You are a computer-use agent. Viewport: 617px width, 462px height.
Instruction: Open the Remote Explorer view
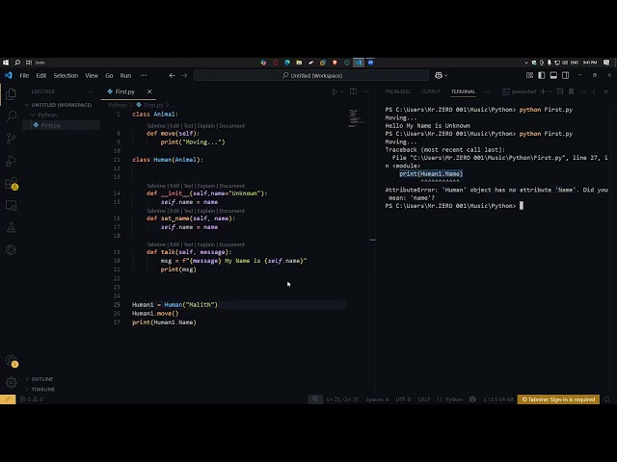[11, 205]
